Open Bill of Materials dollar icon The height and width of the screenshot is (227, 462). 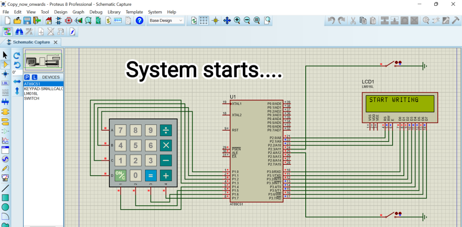109,20
